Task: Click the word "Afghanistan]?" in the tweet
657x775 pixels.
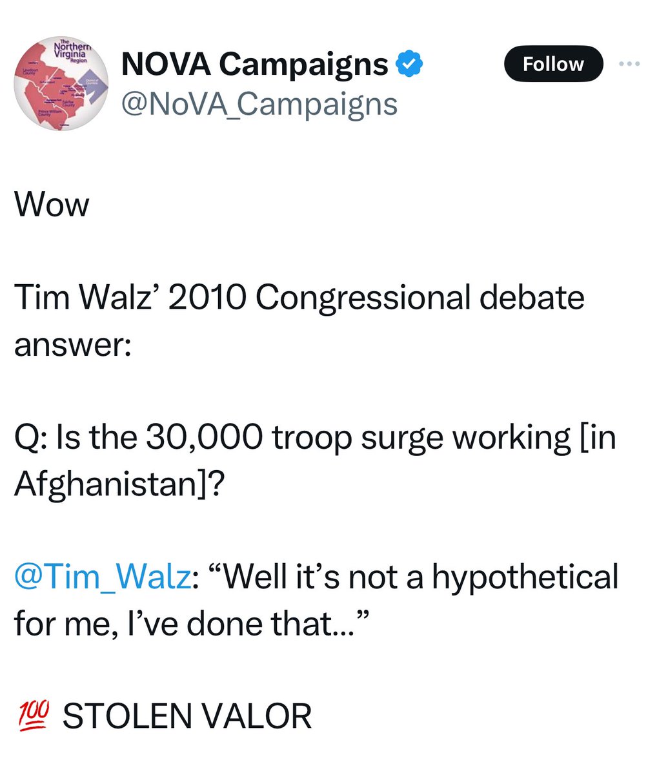Action: 119,484
